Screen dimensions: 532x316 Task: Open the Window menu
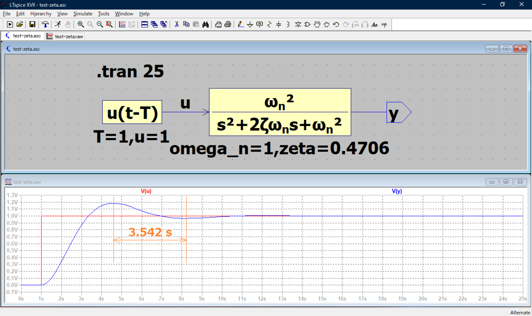(124, 14)
